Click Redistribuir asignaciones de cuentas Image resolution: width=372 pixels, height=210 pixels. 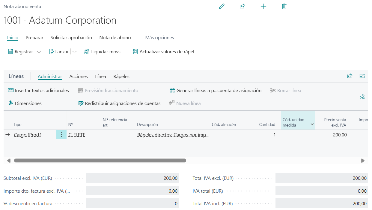[119, 103]
